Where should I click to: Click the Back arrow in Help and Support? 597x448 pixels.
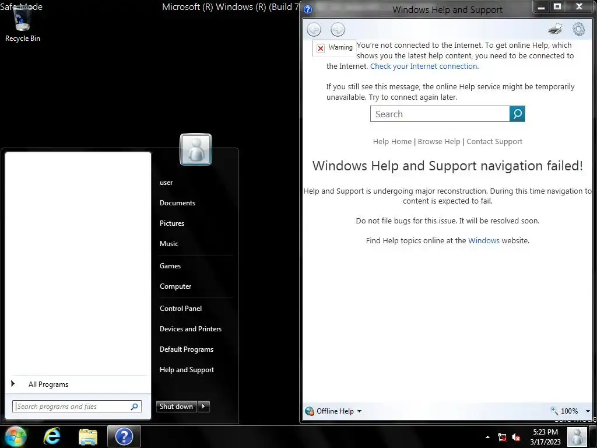tap(314, 29)
